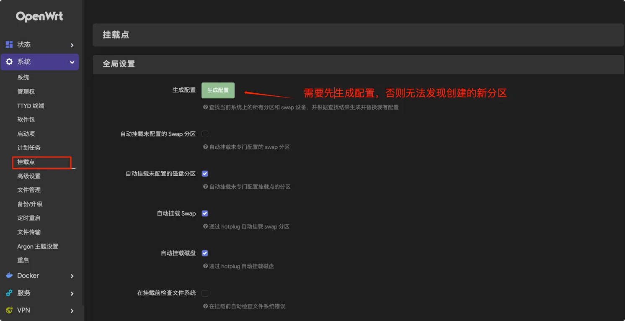Viewport: 625px width, 321px height.
Task: Go to 备份/升级 page
Action: click(30, 204)
